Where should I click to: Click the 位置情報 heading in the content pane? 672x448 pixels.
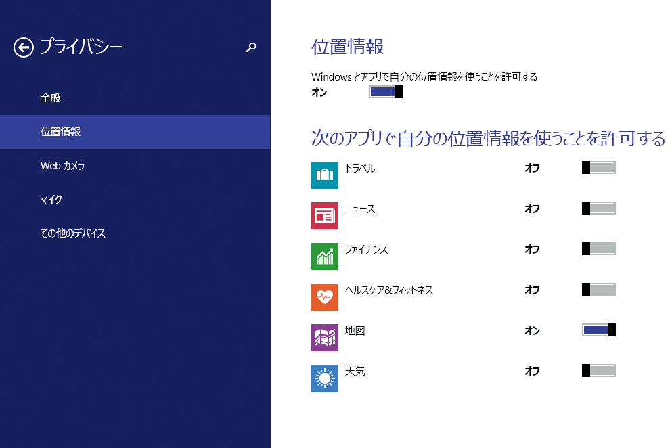[347, 47]
